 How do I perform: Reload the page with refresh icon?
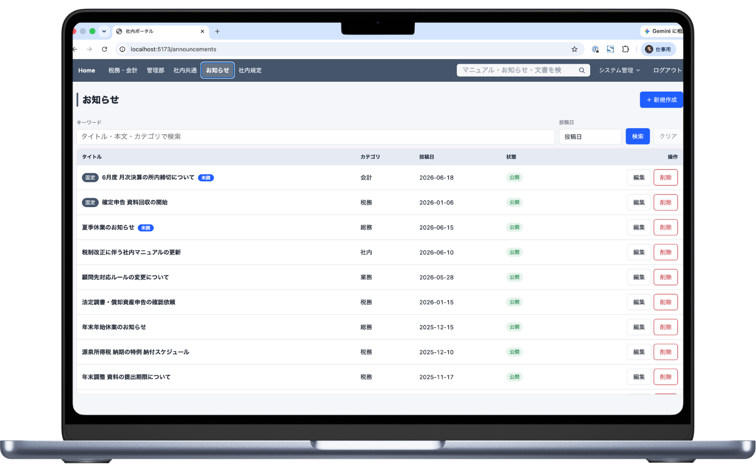tap(104, 49)
